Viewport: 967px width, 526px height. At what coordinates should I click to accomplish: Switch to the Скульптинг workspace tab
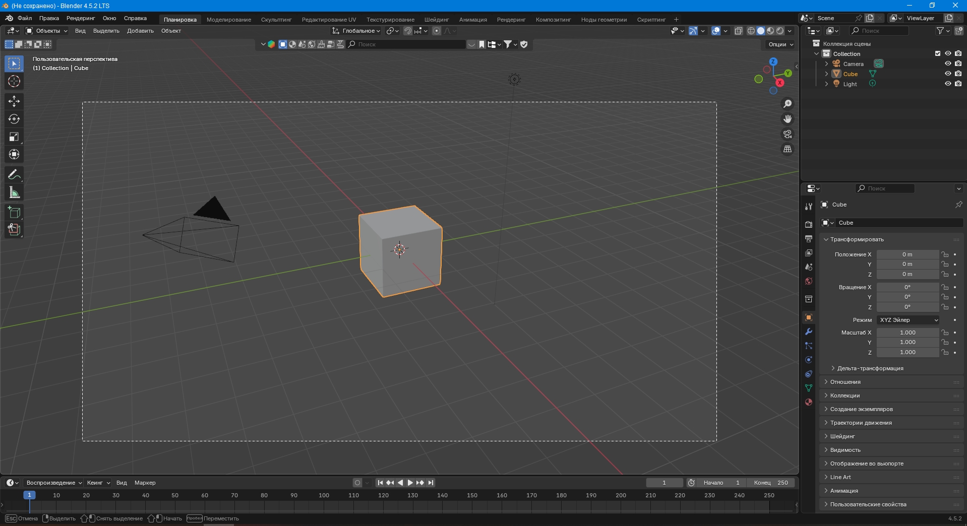pyautogui.click(x=276, y=20)
